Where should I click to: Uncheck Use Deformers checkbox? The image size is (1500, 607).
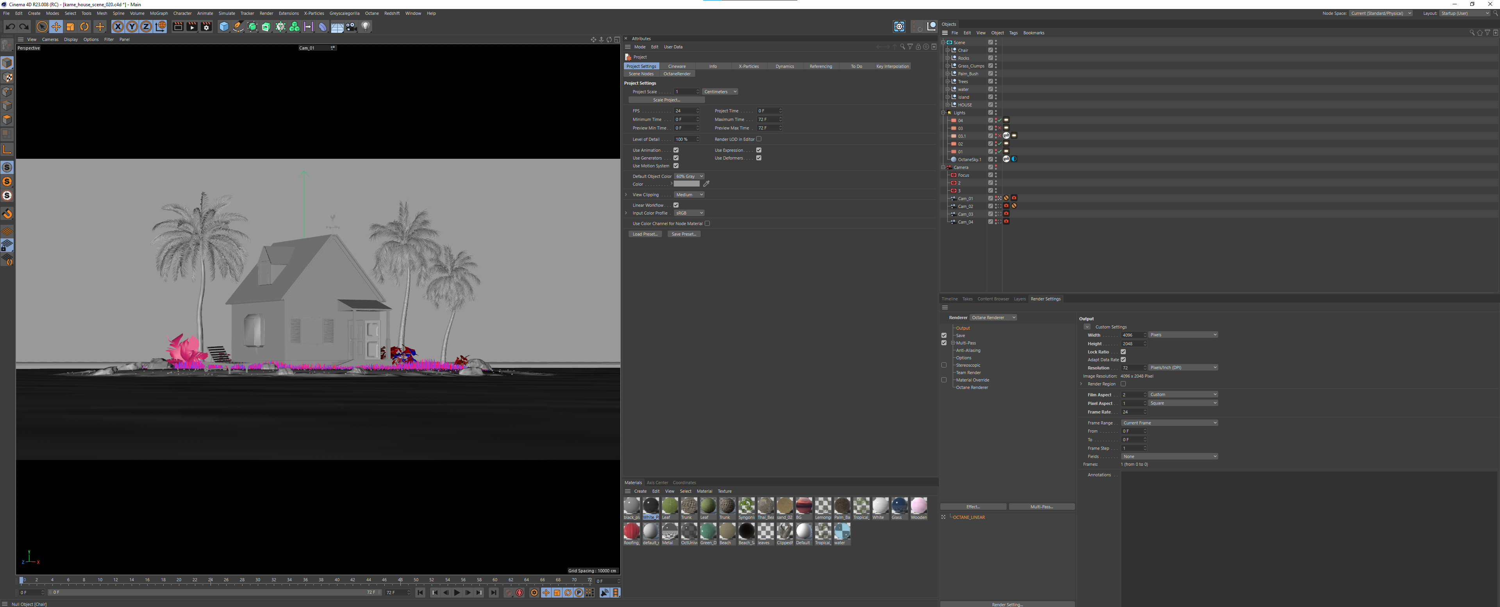click(x=759, y=158)
